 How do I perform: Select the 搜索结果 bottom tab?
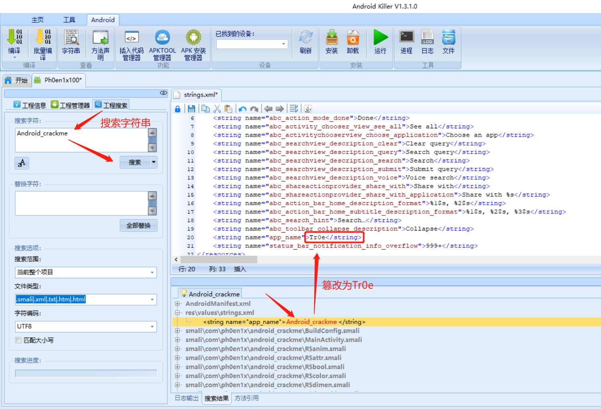click(x=217, y=398)
